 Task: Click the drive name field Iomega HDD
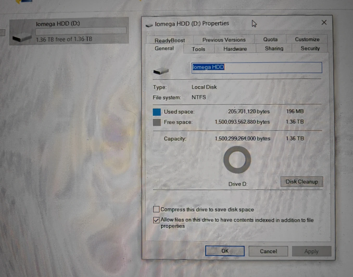(x=257, y=67)
